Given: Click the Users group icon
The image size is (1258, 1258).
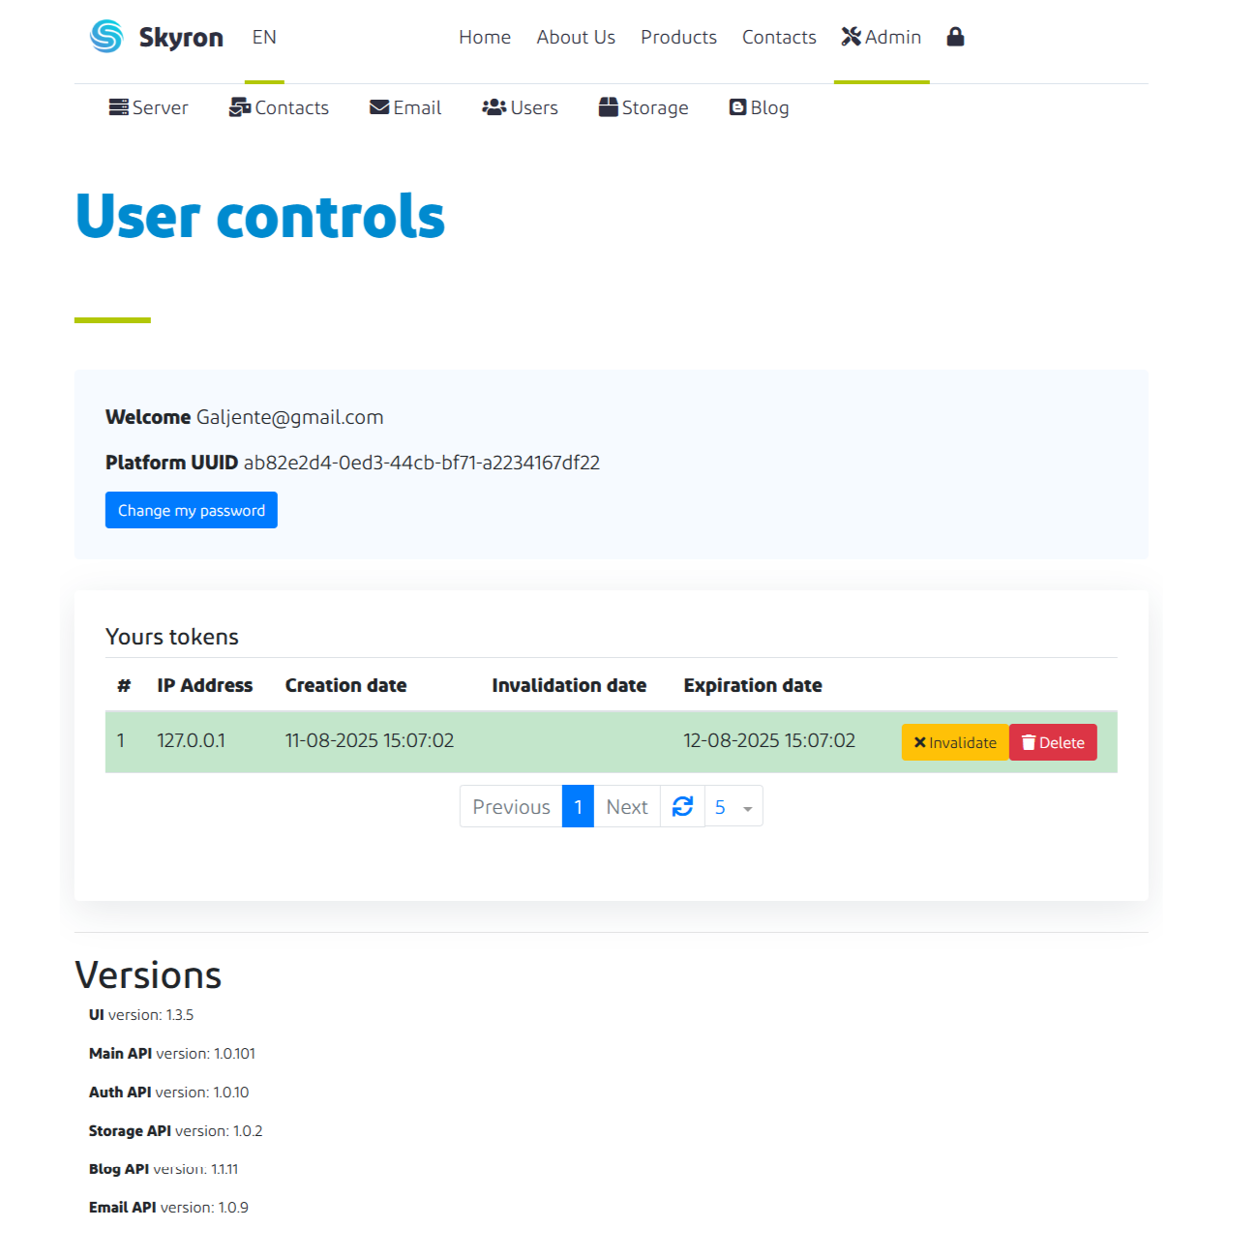Looking at the screenshot, I should (x=494, y=107).
